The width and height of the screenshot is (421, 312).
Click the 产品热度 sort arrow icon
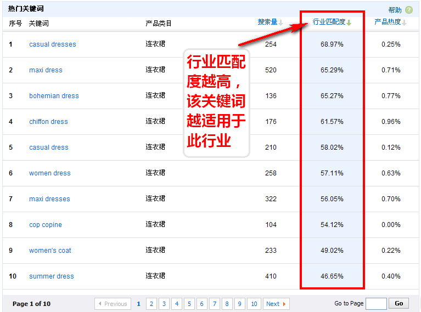(405, 22)
